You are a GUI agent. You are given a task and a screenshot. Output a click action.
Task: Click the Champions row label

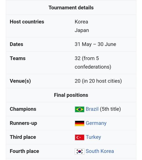coord(23,109)
